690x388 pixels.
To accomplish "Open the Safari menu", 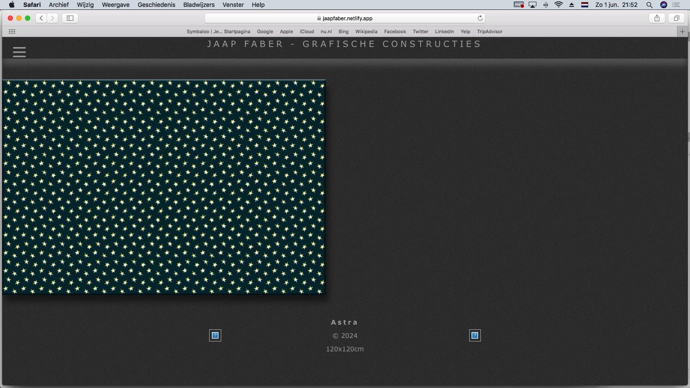I will pos(32,5).
